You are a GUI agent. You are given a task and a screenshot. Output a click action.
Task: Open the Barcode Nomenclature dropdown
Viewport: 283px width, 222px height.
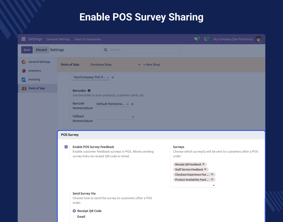pyautogui.click(x=113, y=104)
